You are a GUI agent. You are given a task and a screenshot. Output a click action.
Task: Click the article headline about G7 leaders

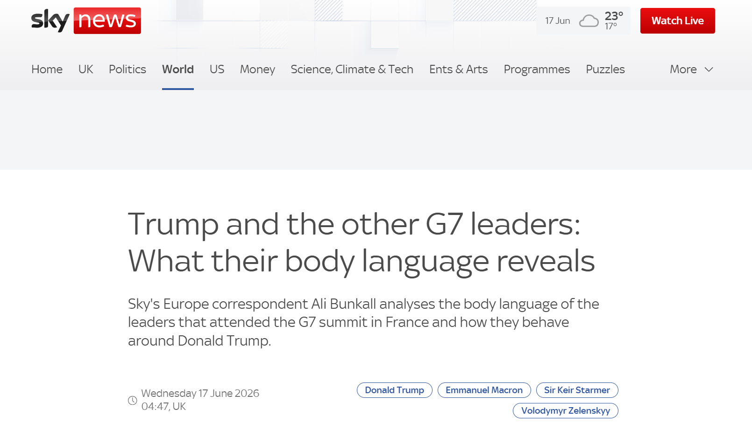[x=362, y=243]
